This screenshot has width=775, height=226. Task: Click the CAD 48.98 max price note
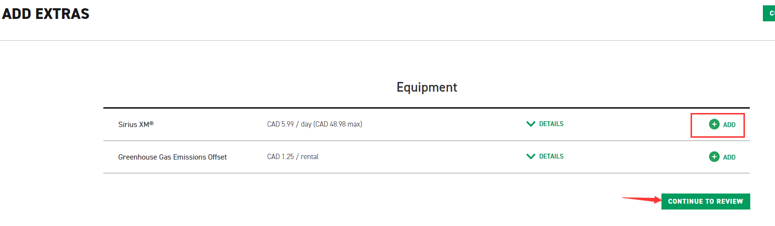(x=338, y=124)
